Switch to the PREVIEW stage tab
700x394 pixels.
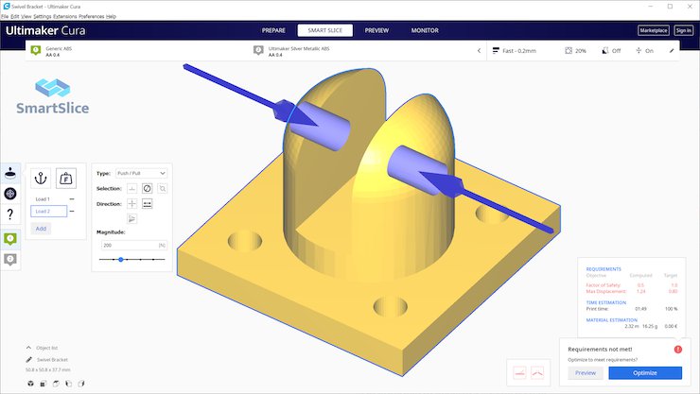pos(376,30)
